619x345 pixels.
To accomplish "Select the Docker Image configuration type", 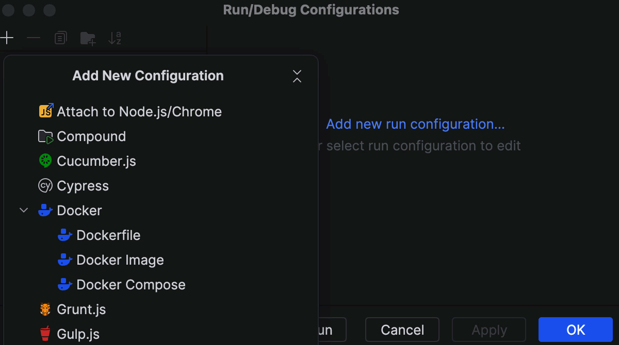I will [x=120, y=260].
